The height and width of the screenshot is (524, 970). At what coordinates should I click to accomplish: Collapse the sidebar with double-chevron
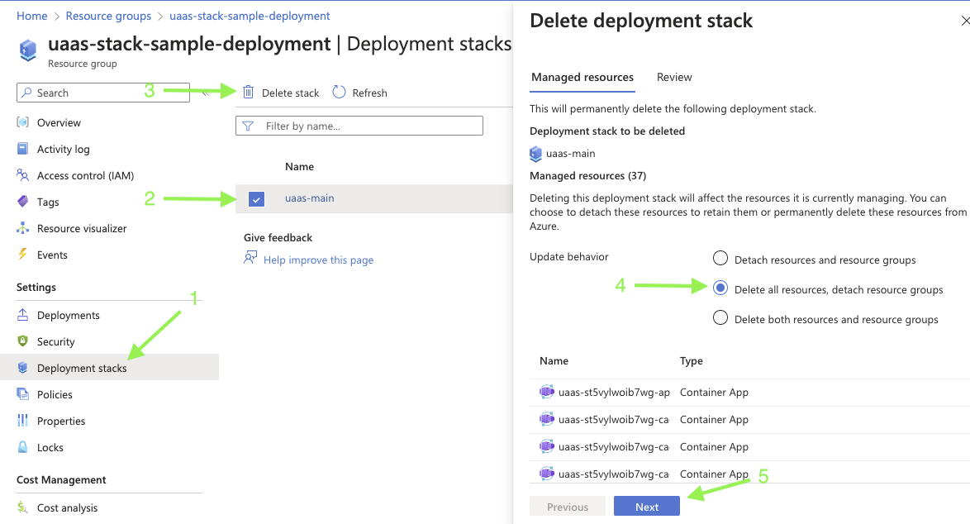(x=206, y=93)
